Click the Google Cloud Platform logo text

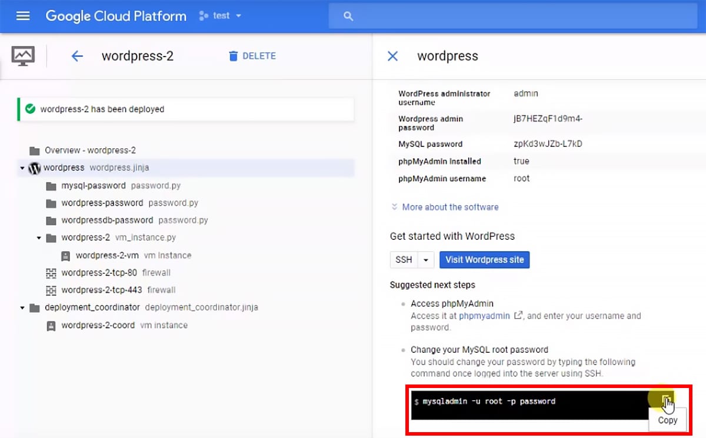[116, 16]
